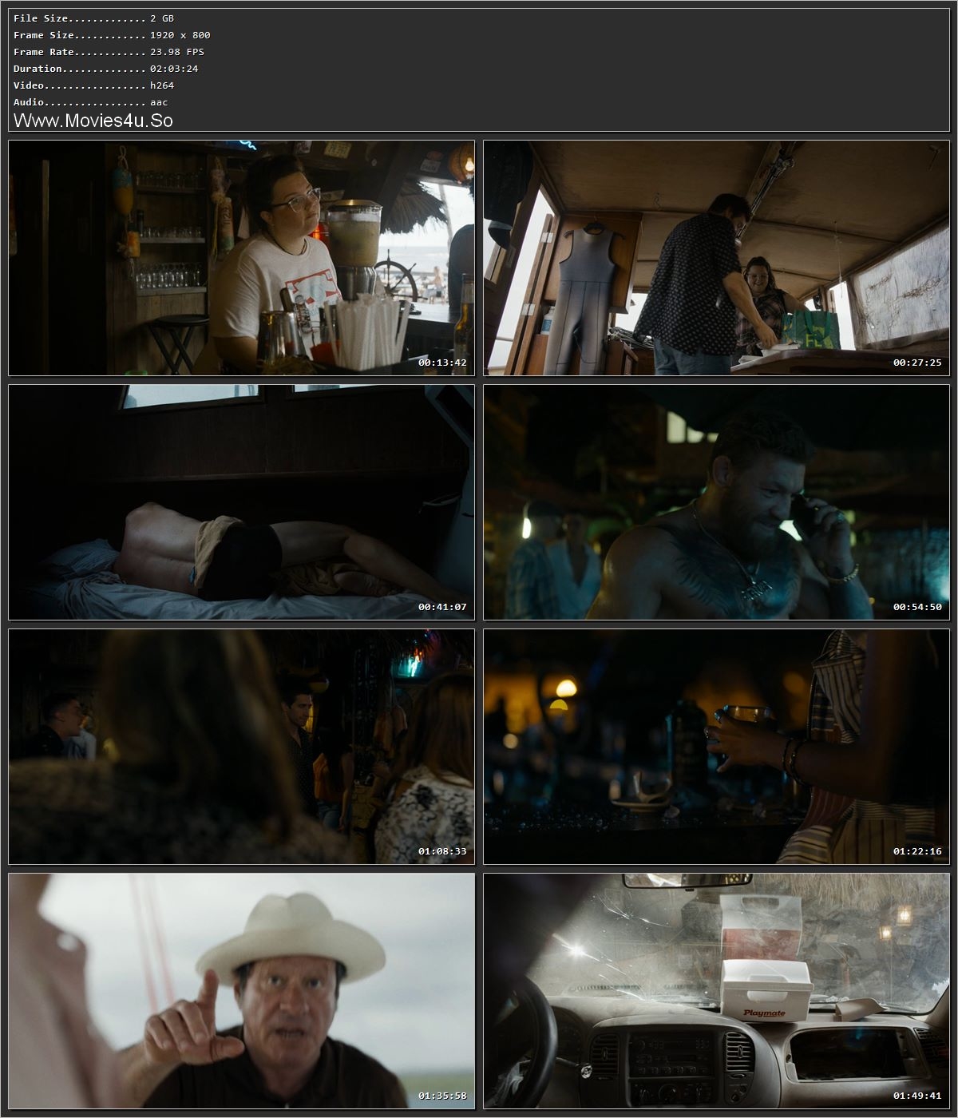Open the Www.Movies4u.So link
The width and height of the screenshot is (958, 1118).
(x=93, y=120)
